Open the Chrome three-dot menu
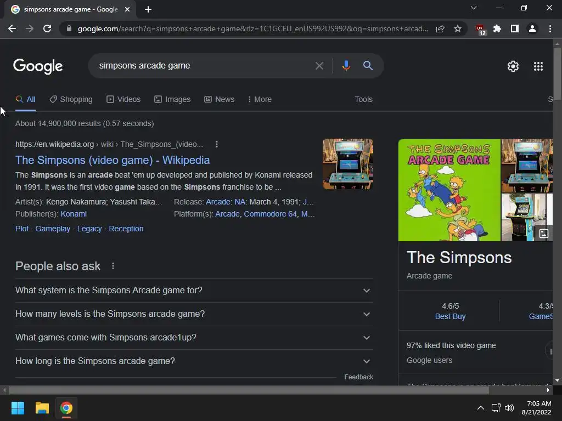This screenshot has height=421, width=562. (x=550, y=29)
